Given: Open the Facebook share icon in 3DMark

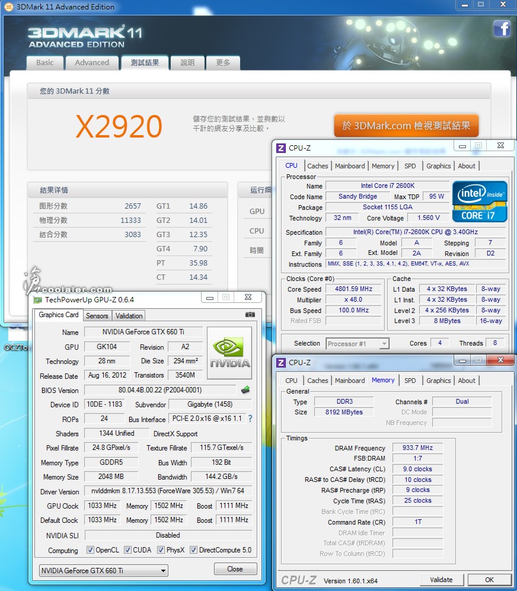Looking at the screenshot, I should (502, 28).
